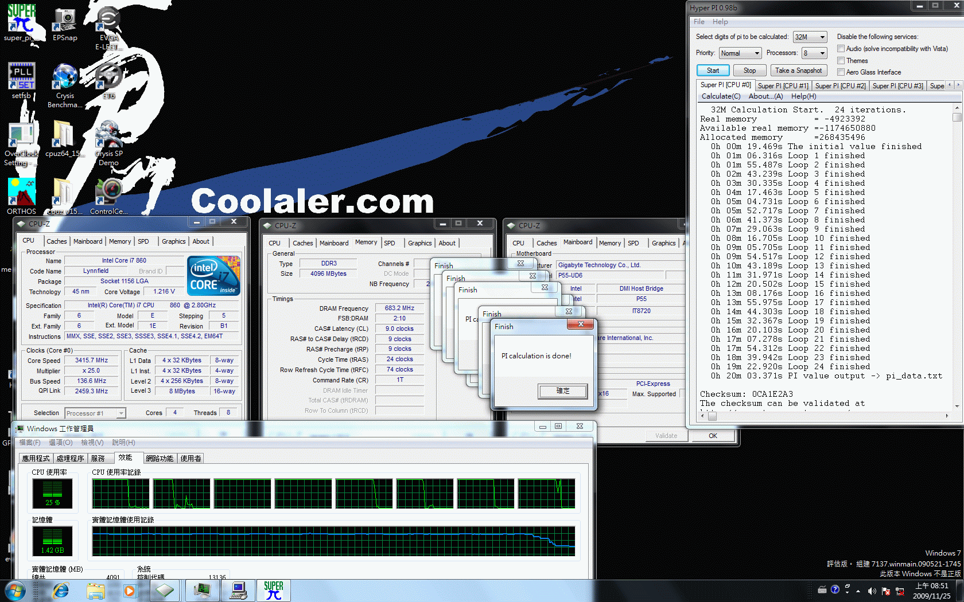Screen dimensions: 964x602
Task: Toggle Aero Glass Interface checkbox
Action: point(841,72)
